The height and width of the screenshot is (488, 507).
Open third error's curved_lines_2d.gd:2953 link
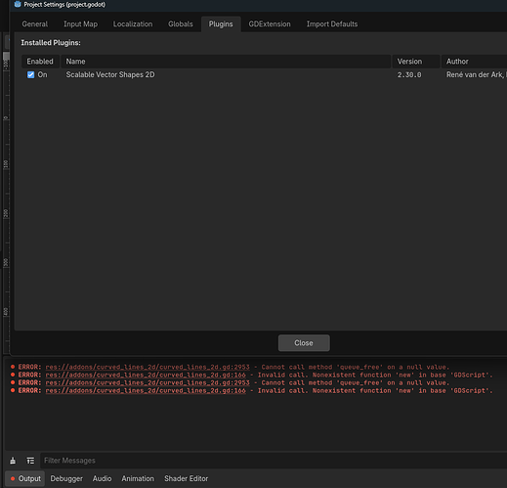148,382
